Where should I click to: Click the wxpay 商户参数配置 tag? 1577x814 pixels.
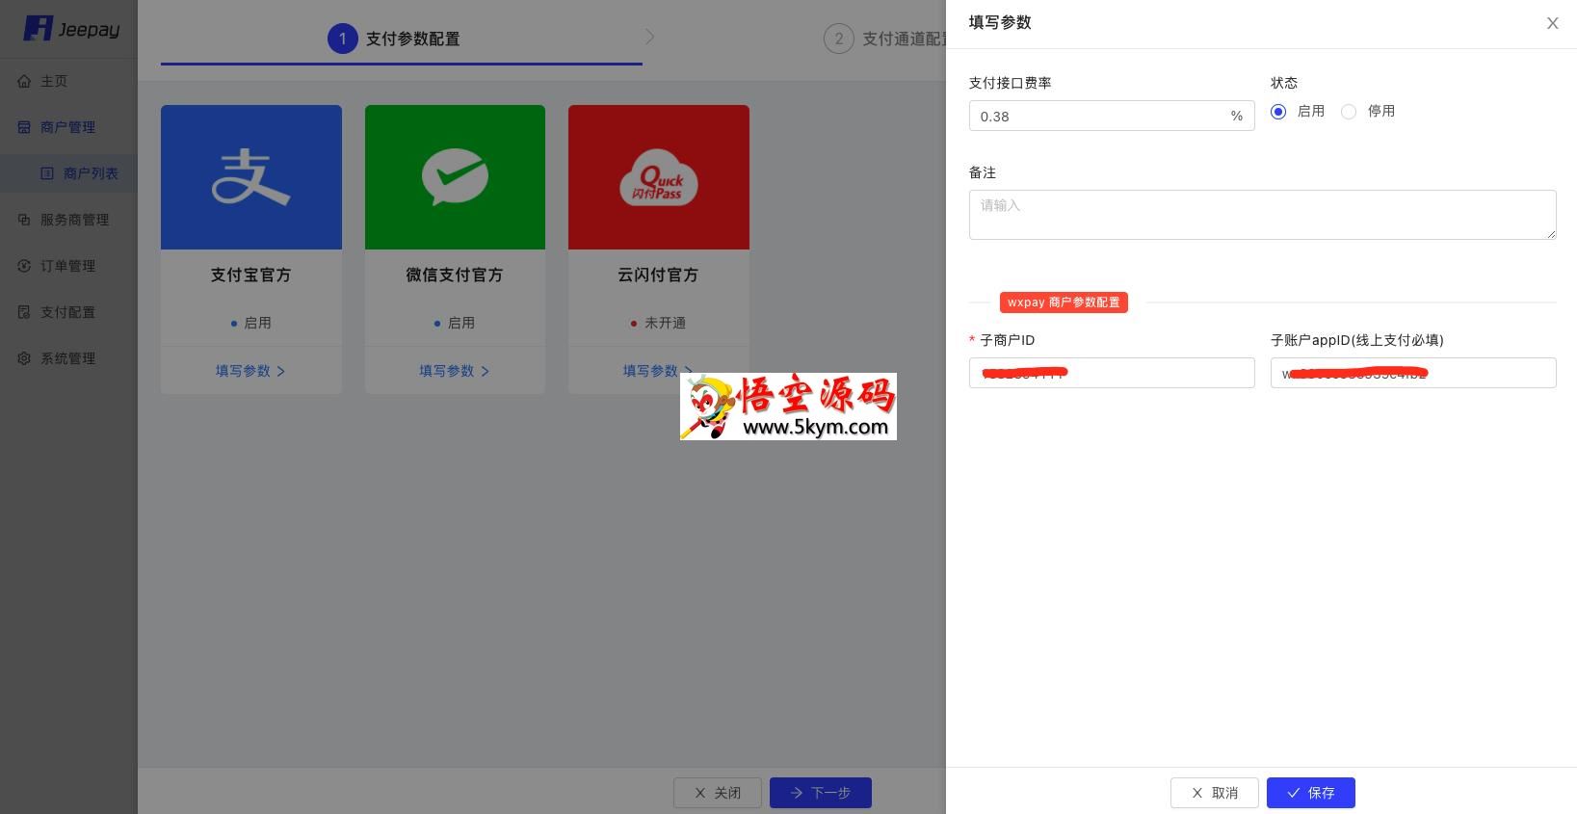(1064, 302)
